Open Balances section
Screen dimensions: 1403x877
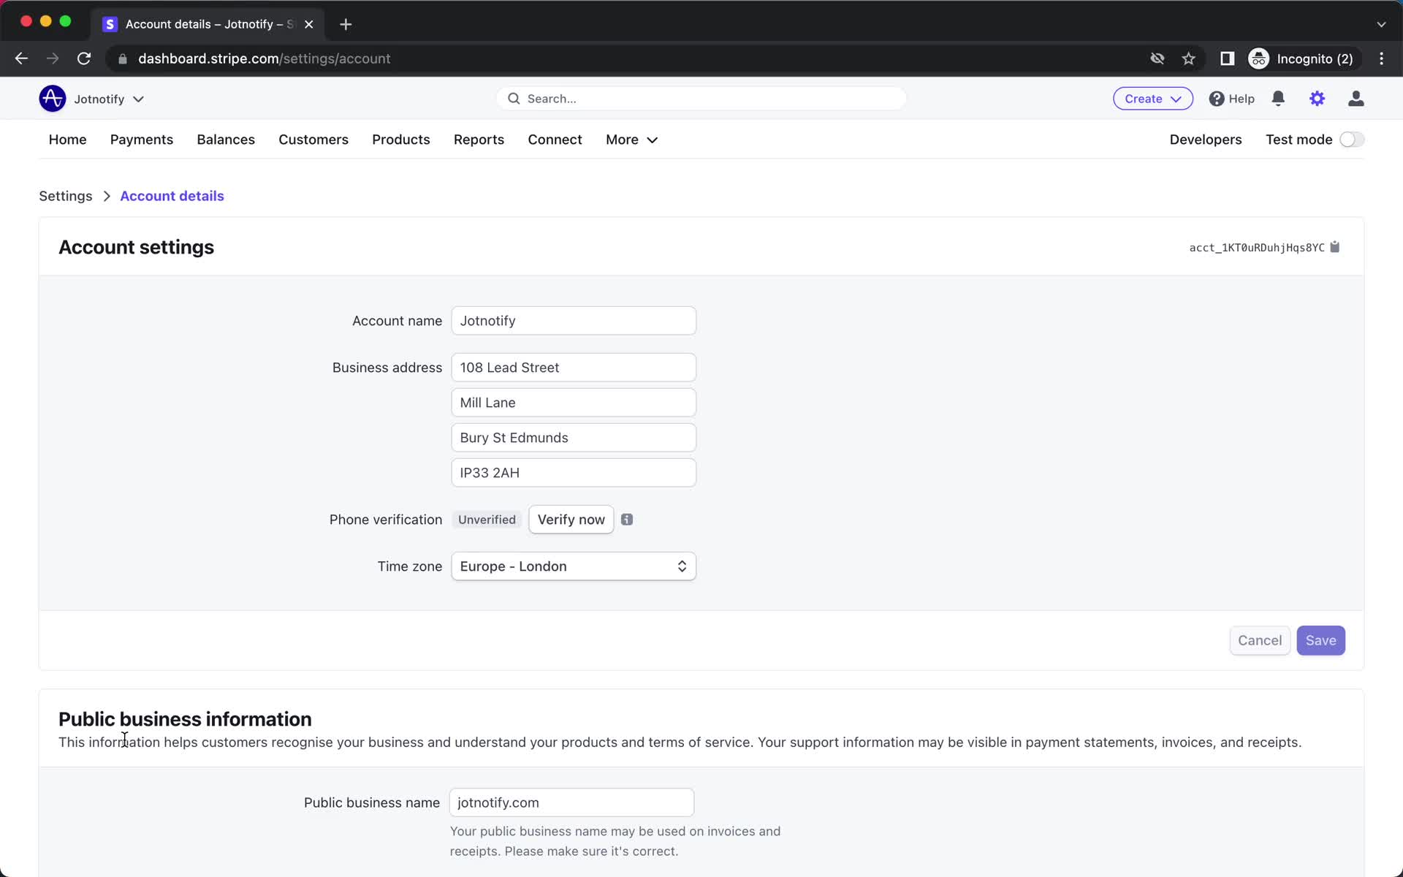click(226, 140)
